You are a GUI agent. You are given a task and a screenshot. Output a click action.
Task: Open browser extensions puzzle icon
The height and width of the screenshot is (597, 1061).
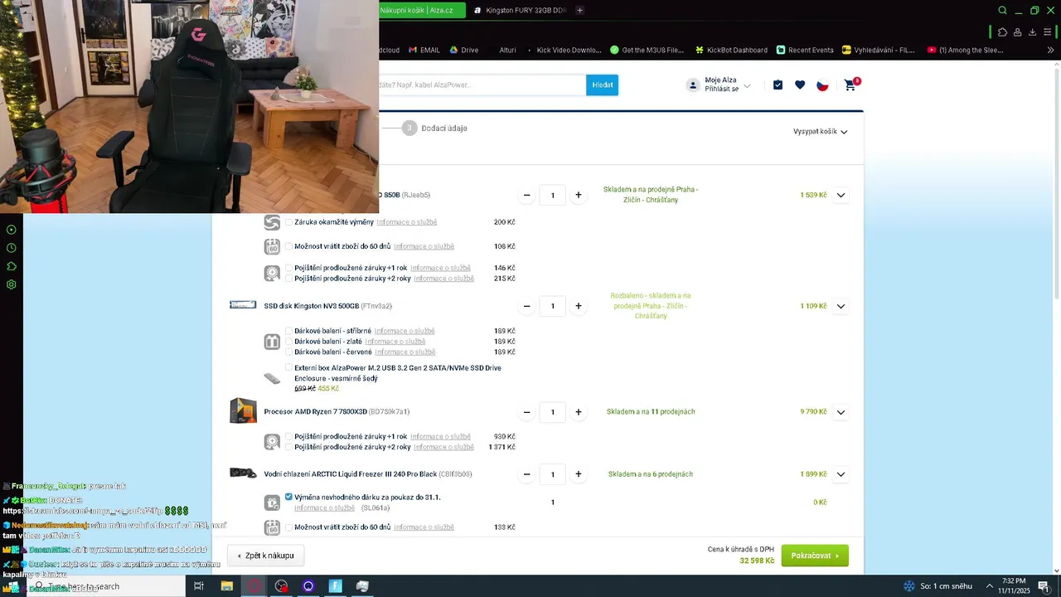click(1002, 32)
